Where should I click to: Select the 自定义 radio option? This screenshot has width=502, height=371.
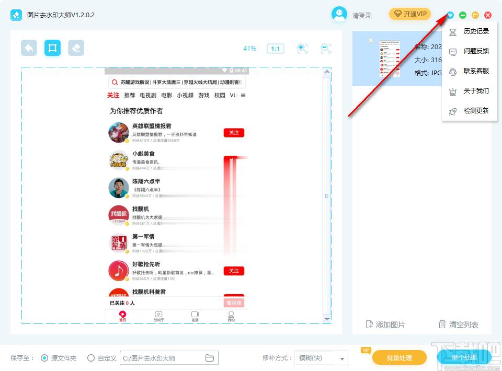tap(91, 358)
